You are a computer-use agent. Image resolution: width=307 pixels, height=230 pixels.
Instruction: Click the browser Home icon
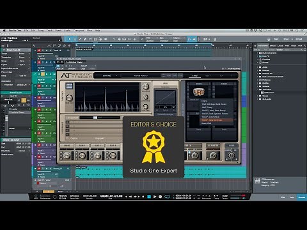pos(255,45)
